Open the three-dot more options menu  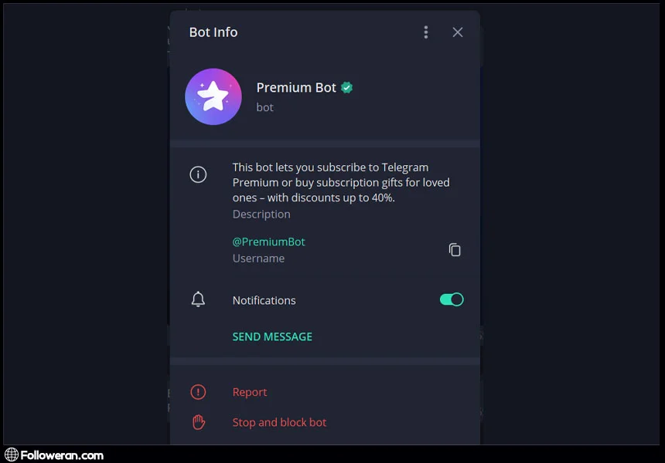[x=425, y=32]
